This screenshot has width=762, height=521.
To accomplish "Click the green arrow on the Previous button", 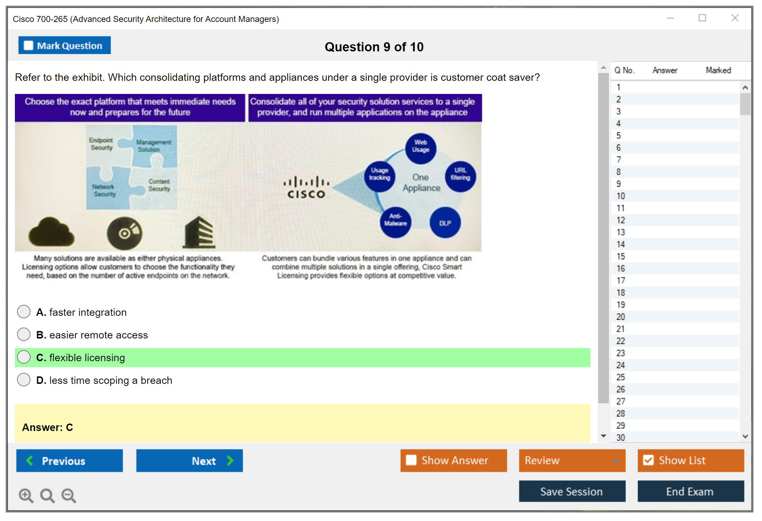I will coord(30,460).
